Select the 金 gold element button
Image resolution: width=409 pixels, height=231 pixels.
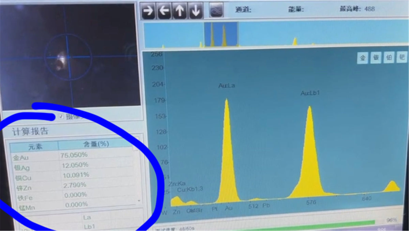pyautogui.click(x=363, y=58)
